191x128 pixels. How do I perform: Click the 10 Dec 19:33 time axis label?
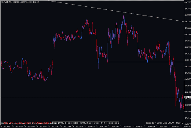pos(29,126)
